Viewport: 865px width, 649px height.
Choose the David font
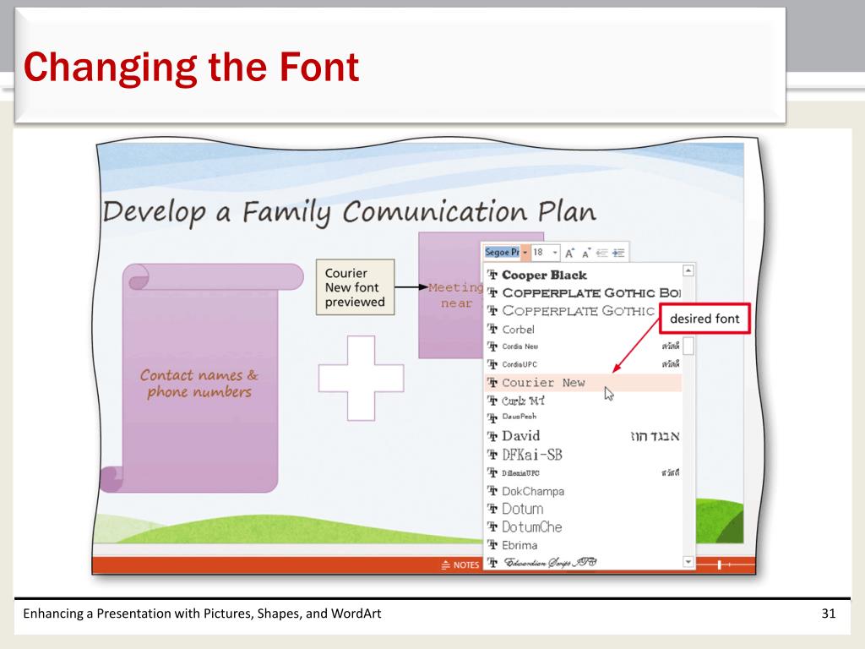tap(583, 436)
